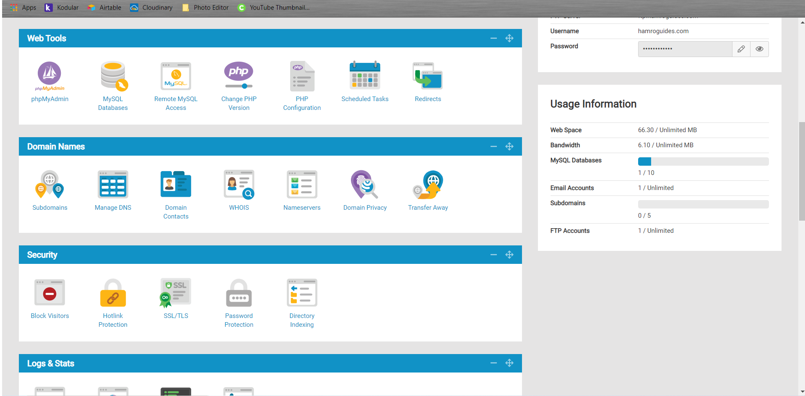The image size is (805, 396).
Task: Edit password using the pencil icon
Action: click(x=741, y=49)
